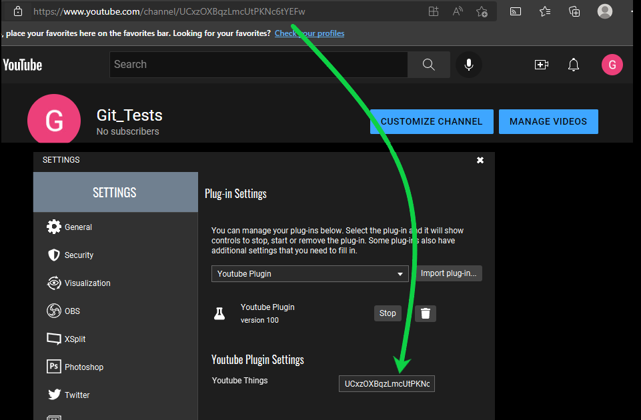Click the Youtube Things channel ID field
Viewport: 641px width, 420px height.
point(387,383)
